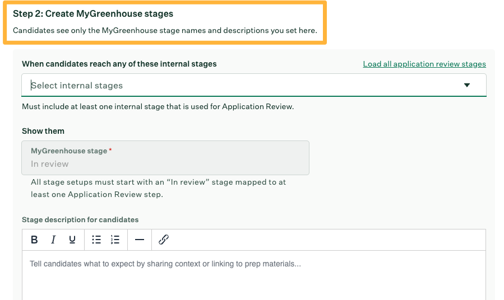
Task: Click the 'Show them' label
Action: coord(43,131)
